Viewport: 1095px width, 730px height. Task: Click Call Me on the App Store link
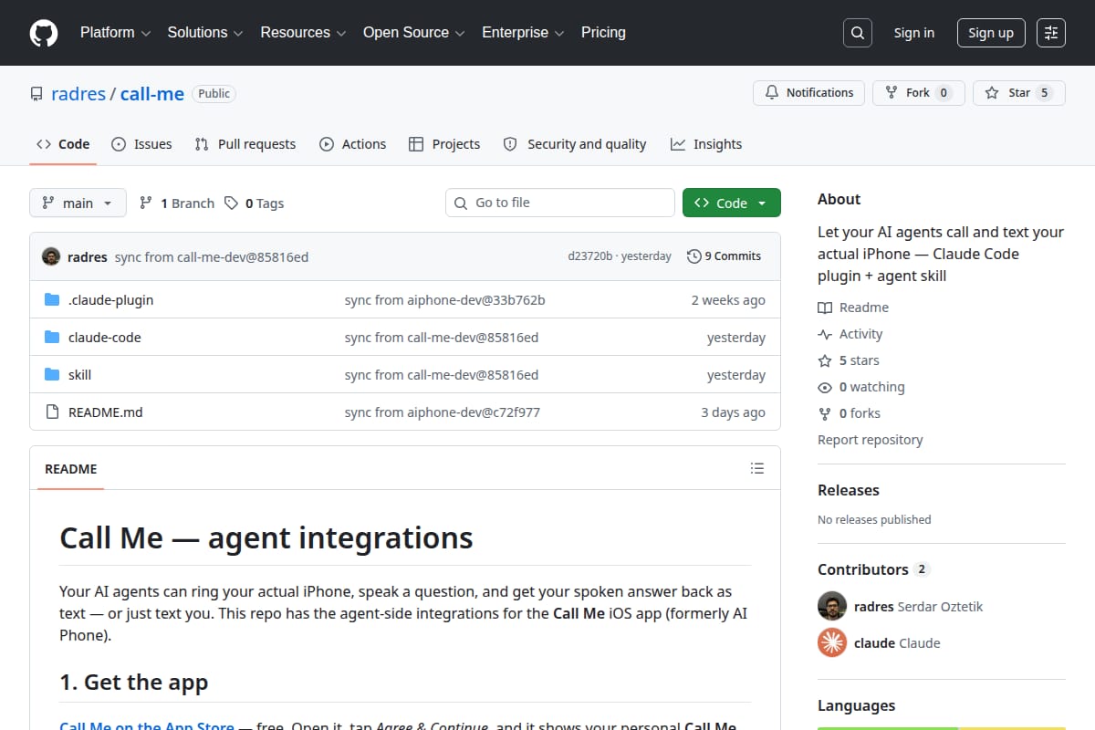[146, 726]
